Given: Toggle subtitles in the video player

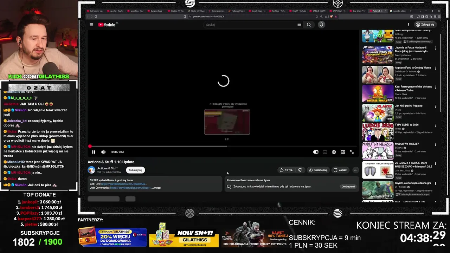Looking at the screenshot, I should (x=325, y=152).
